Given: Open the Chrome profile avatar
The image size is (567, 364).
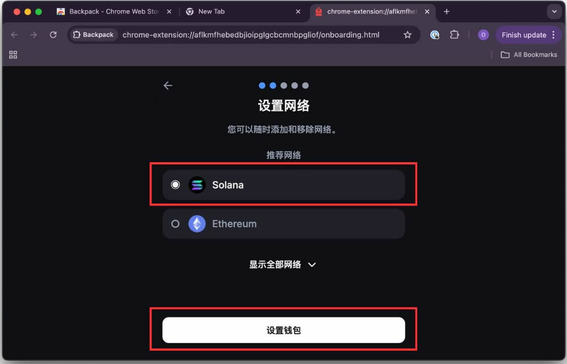Looking at the screenshot, I should click(x=483, y=35).
